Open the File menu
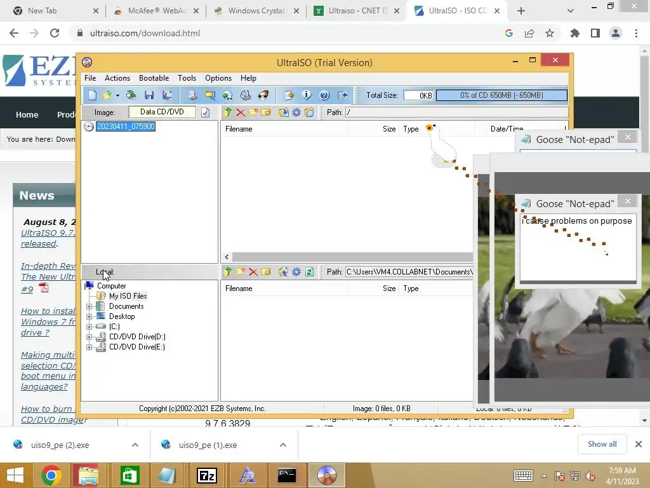Image resolution: width=650 pixels, height=488 pixels. pos(90,78)
